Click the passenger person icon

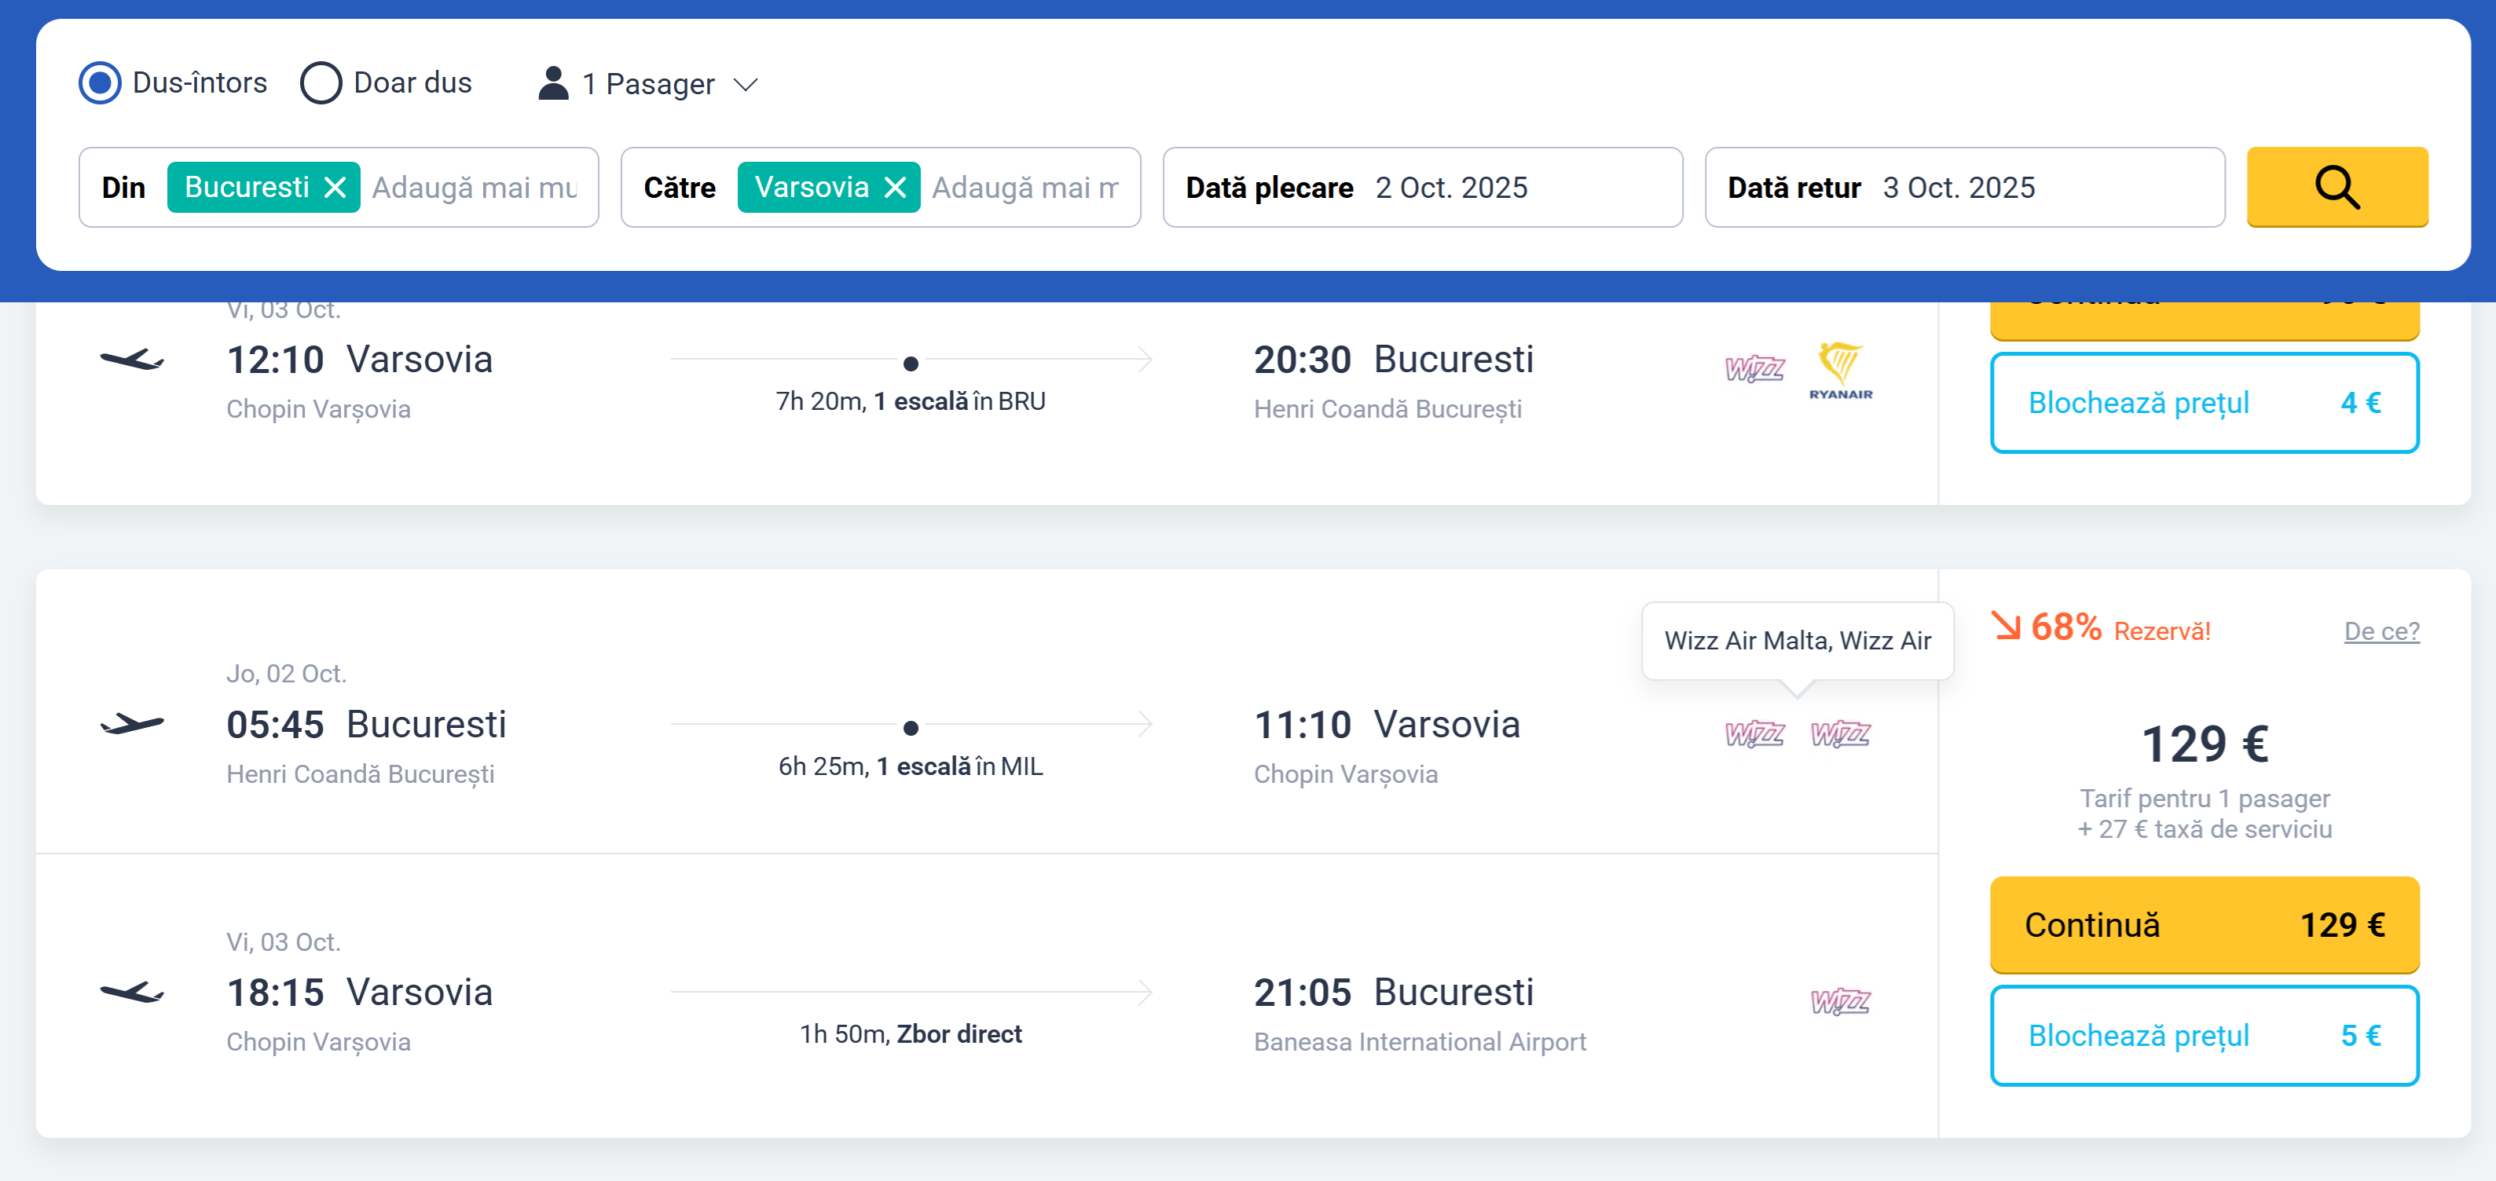point(553,83)
